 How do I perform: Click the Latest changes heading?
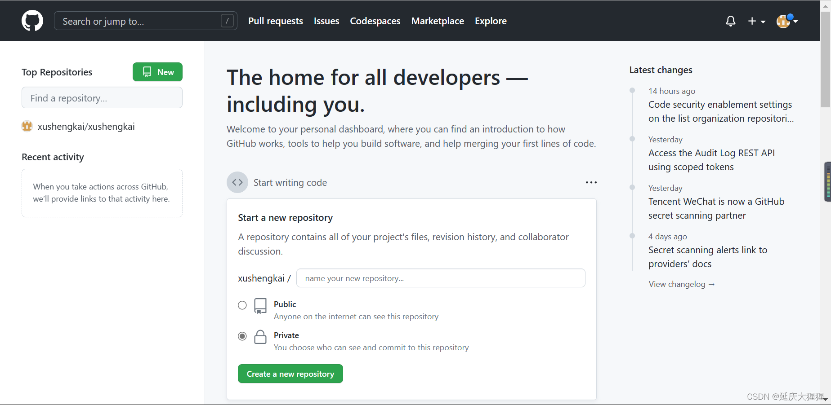click(661, 70)
